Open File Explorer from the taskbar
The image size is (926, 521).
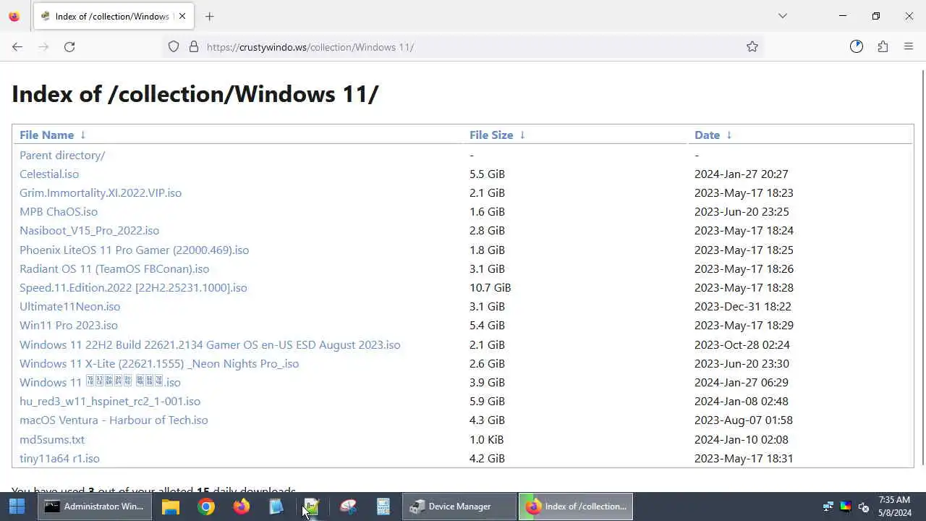171,507
